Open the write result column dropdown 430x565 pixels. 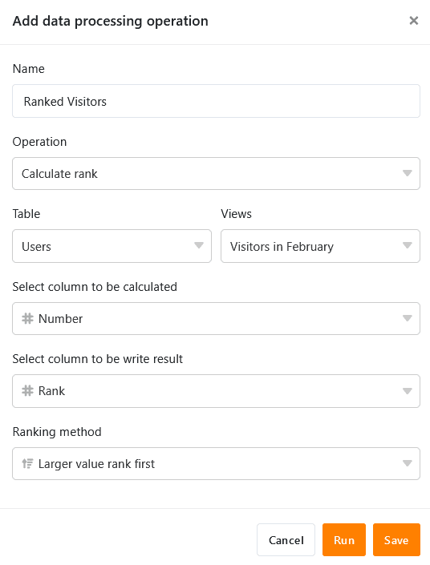pos(216,391)
